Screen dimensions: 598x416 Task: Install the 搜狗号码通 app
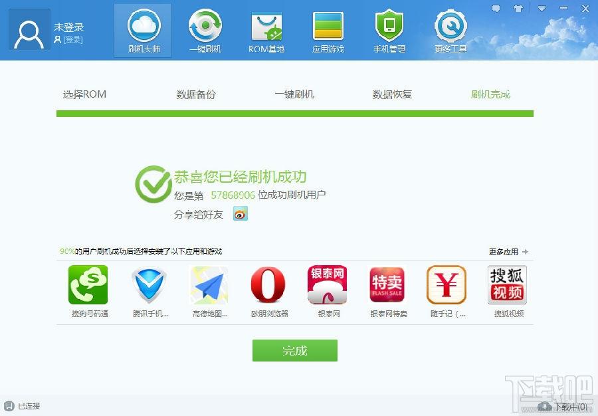tap(88, 285)
